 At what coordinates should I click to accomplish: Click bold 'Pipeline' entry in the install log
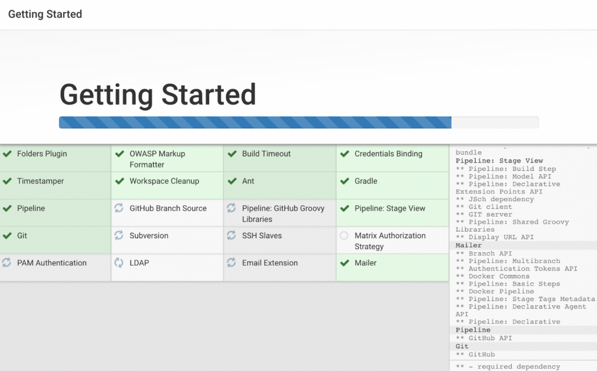473,330
